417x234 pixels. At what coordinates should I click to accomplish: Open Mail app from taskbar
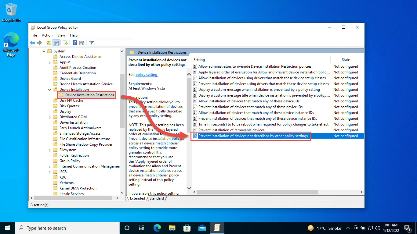pyautogui.click(x=202, y=228)
